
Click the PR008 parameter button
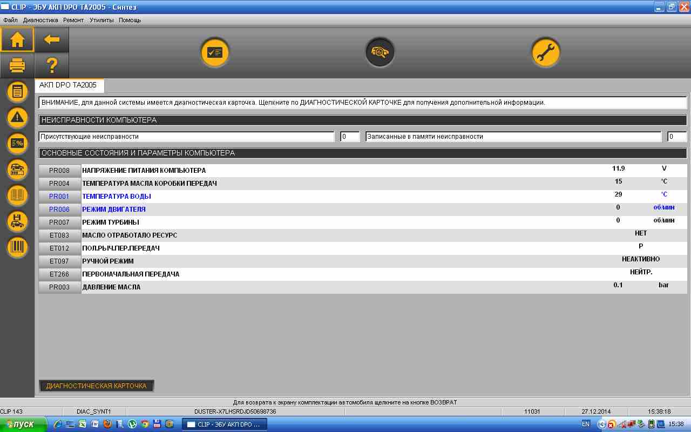[59, 171]
